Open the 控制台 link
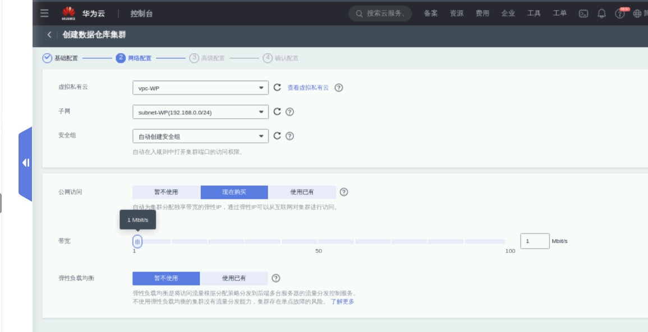This screenshot has width=648, height=332. 142,13
